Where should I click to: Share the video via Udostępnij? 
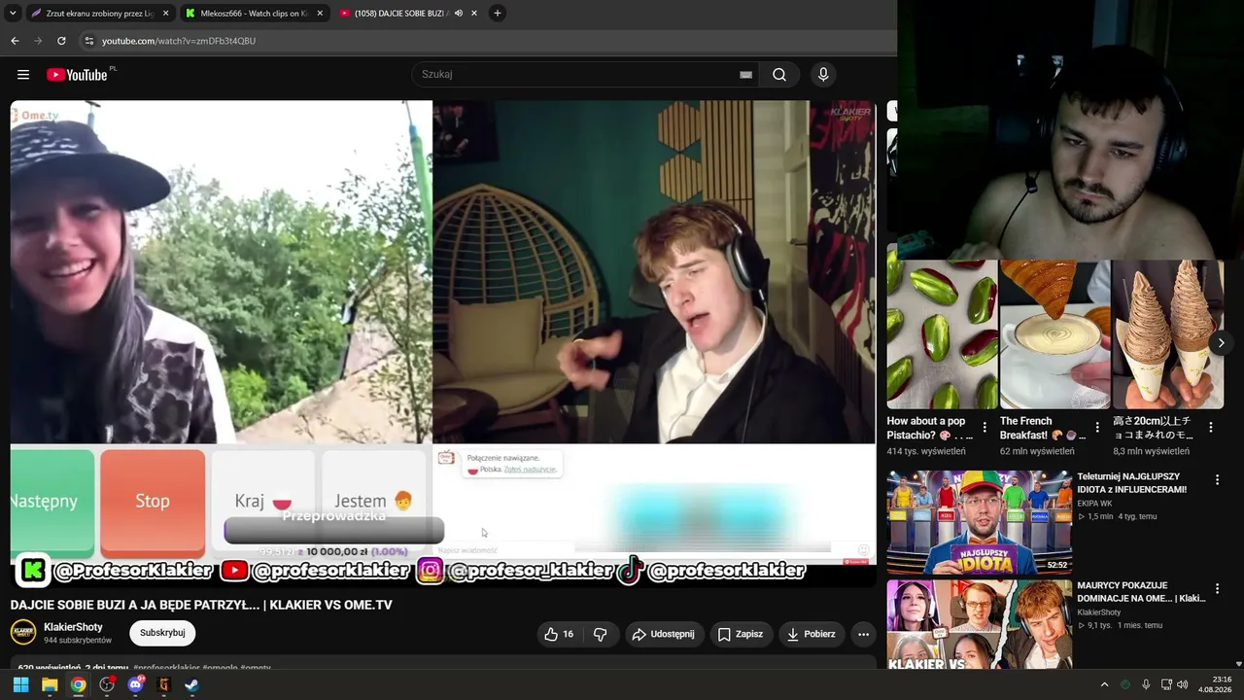tap(664, 634)
